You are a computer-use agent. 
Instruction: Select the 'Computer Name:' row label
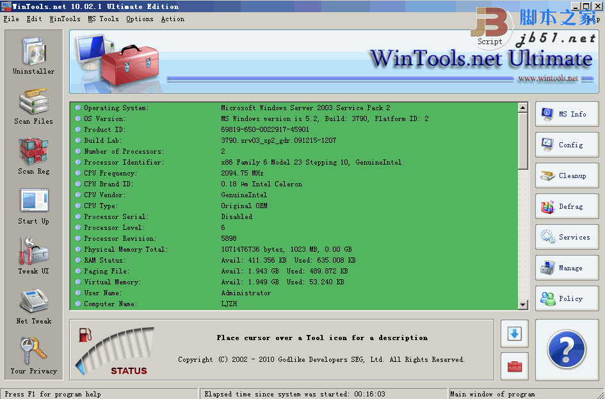click(110, 304)
